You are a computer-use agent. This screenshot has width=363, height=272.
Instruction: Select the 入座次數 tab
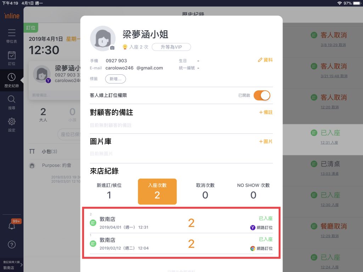[x=157, y=191]
